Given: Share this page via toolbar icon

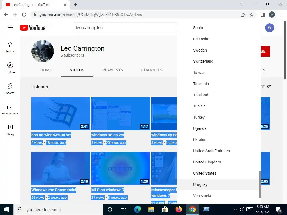Looking at the screenshot, I should [x=243, y=15].
